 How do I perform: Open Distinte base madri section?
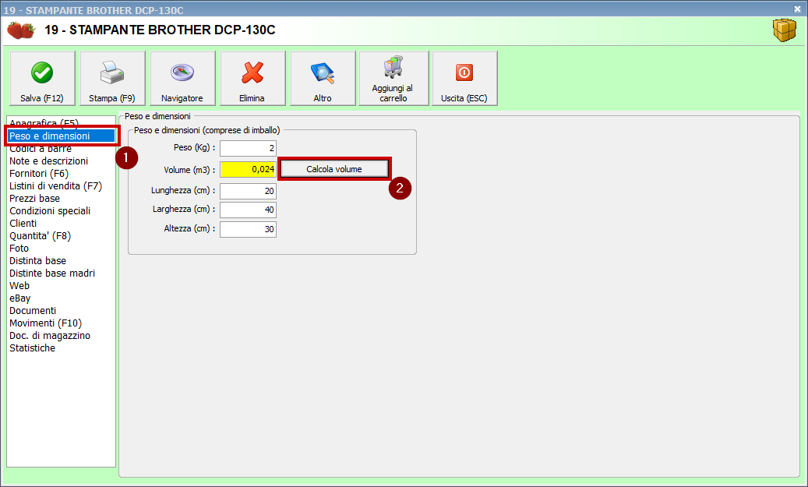coord(52,273)
